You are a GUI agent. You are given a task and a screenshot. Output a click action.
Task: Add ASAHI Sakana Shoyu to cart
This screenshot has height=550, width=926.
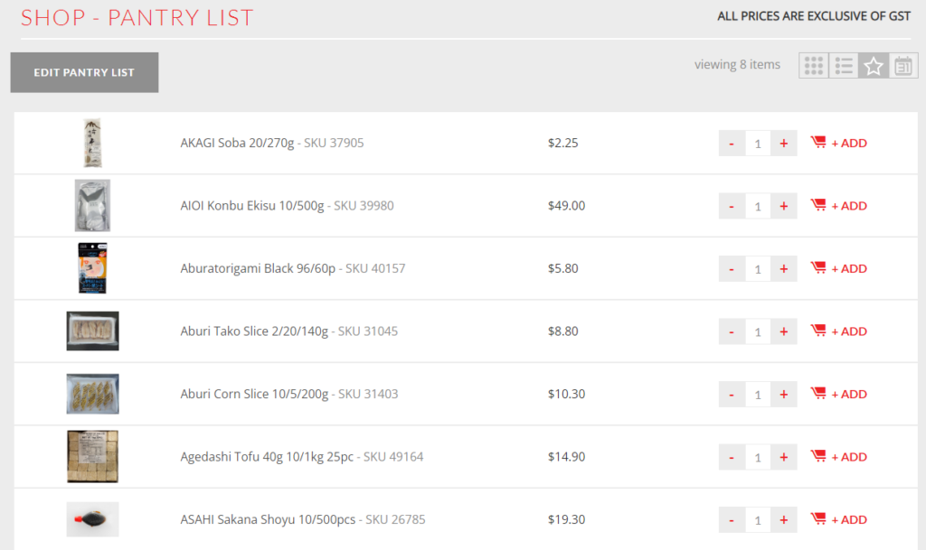[x=838, y=519]
